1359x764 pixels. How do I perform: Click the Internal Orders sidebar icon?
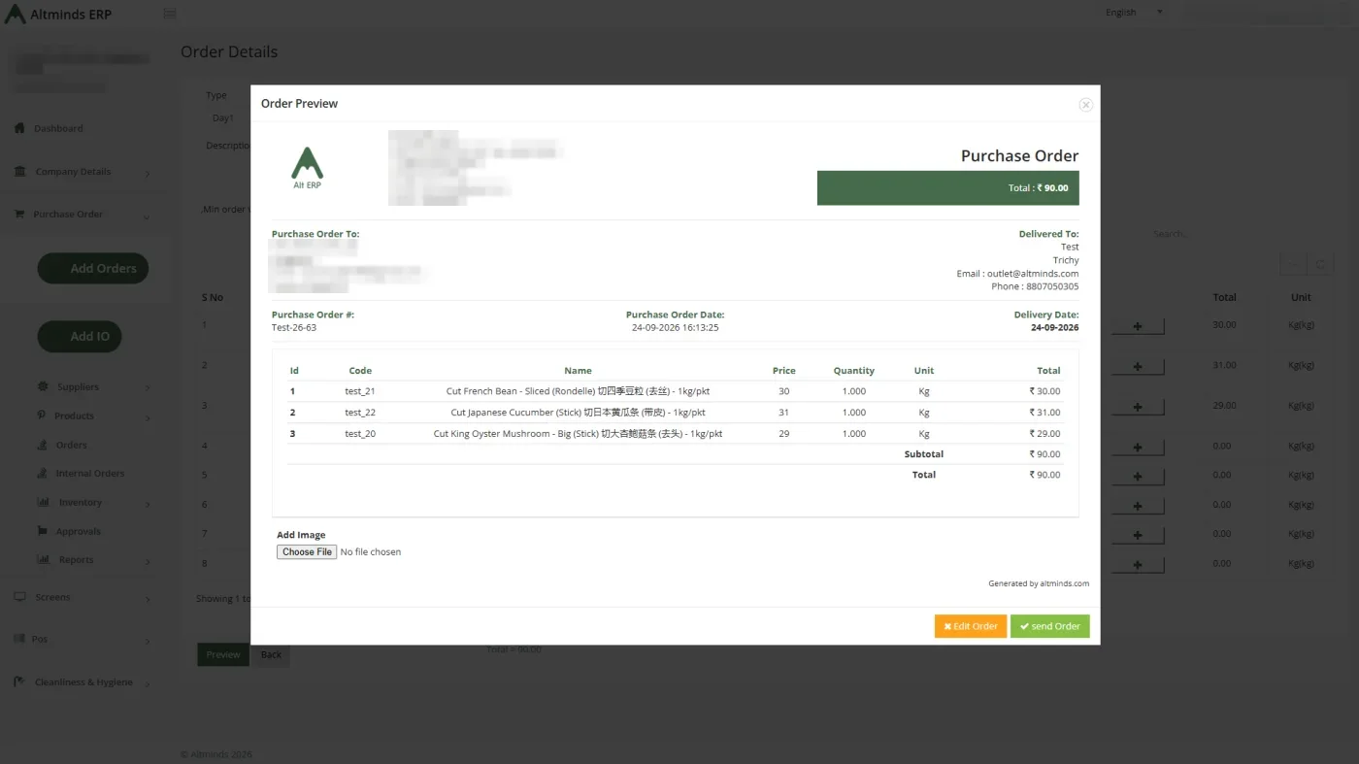coord(43,474)
